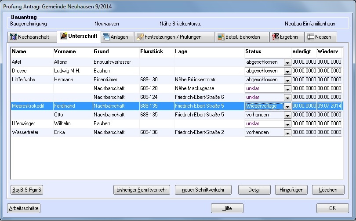Viewport: 356px width, 221px height.
Task: Click the pen icon on Unterschrift tab
Action: (64, 36)
